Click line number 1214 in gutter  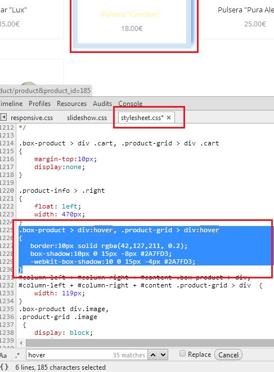(x=7, y=143)
